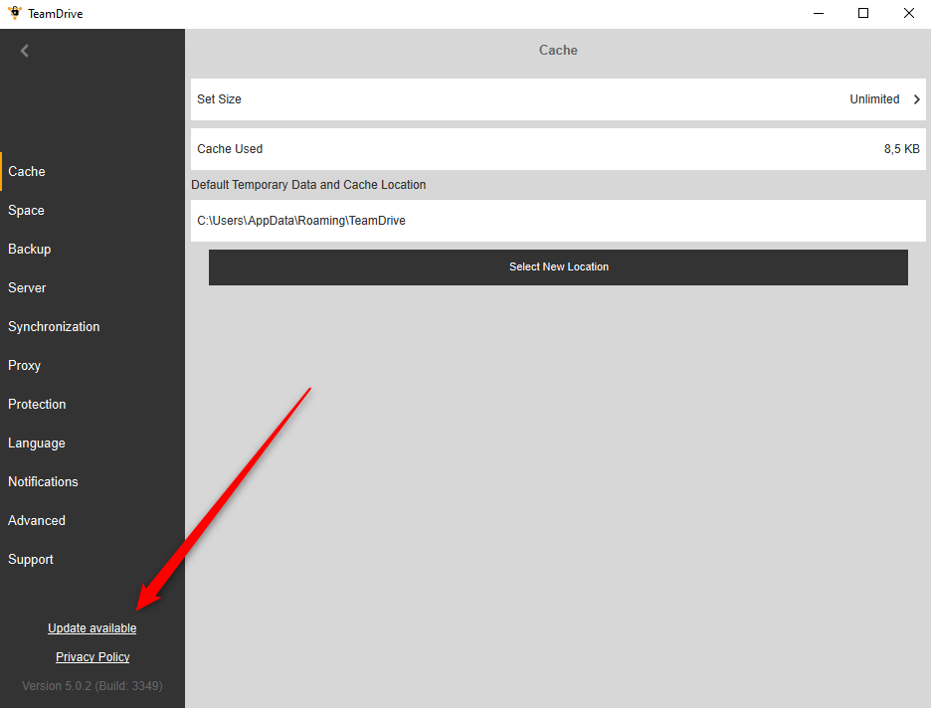Screen dimensions: 931x708
Task: Minimize the TeamDrive window
Action: coord(819,13)
